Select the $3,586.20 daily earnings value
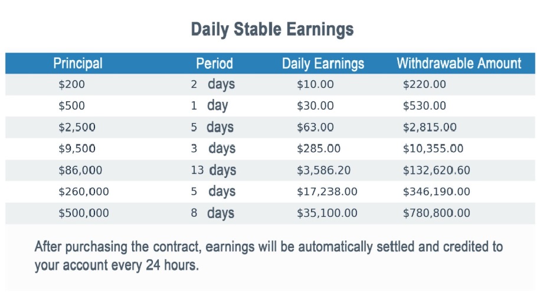537x294 pixels. pyautogui.click(x=323, y=170)
